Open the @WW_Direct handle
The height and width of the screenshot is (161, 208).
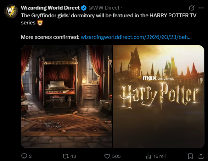point(104,8)
